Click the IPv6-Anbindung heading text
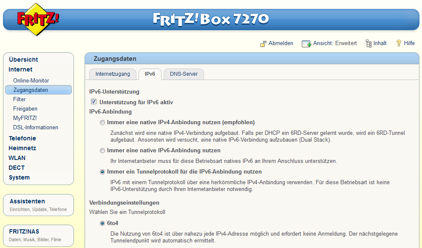This screenshot has width=422, height=248. tap(110, 112)
